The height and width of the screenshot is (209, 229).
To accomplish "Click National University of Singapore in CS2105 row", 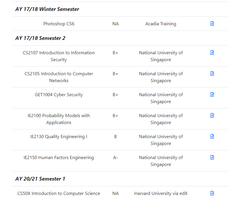I will [161, 77].
